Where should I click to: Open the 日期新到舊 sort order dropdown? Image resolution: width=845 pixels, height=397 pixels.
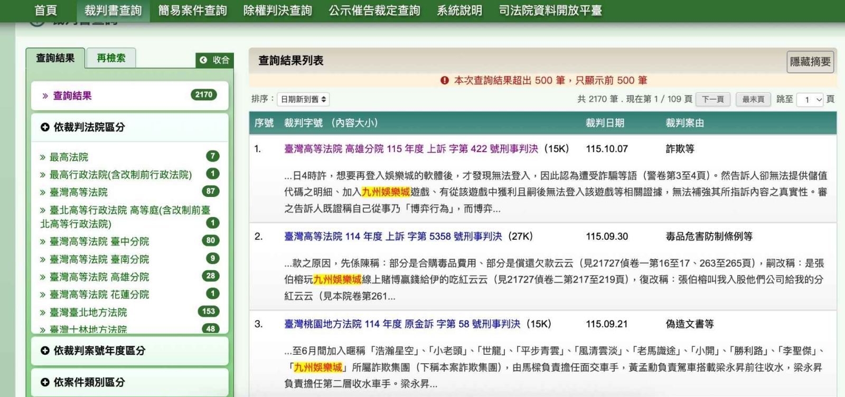pos(304,99)
